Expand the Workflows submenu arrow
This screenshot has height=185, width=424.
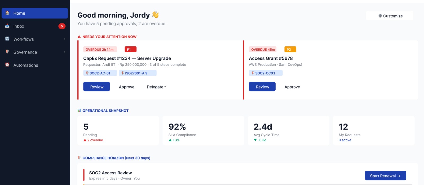click(x=65, y=39)
